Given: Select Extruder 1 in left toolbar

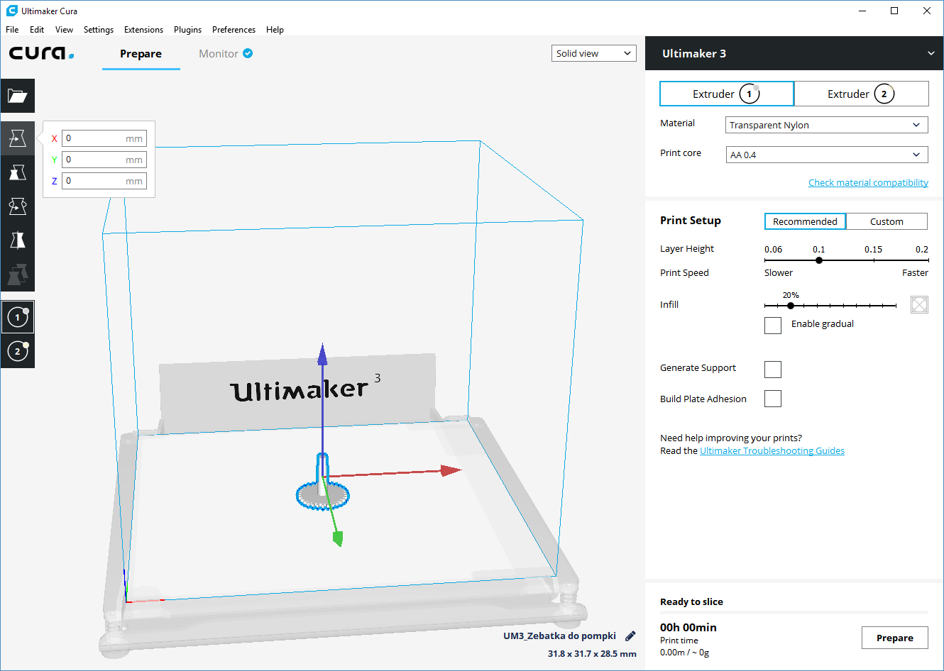Looking at the screenshot, I should click(18, 317).
